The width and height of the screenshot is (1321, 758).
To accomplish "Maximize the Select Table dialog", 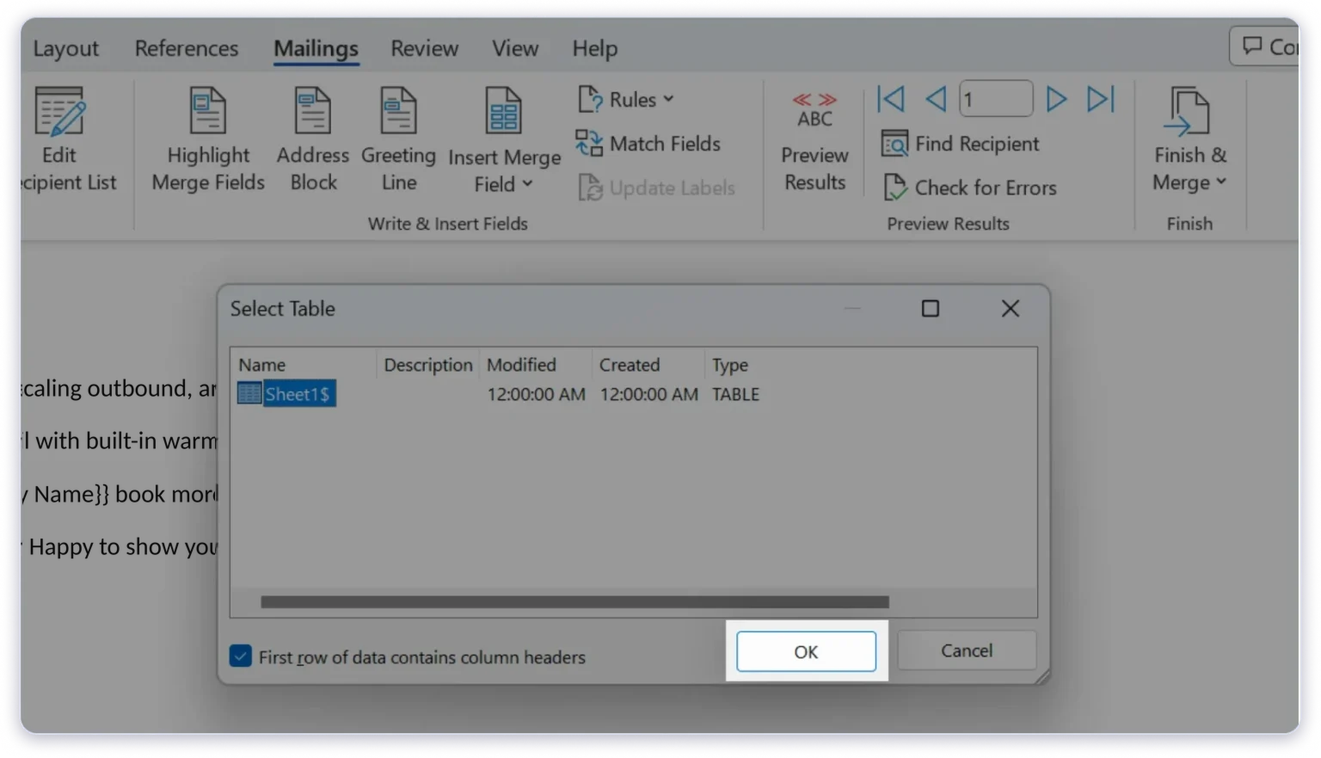I will 931,308.
